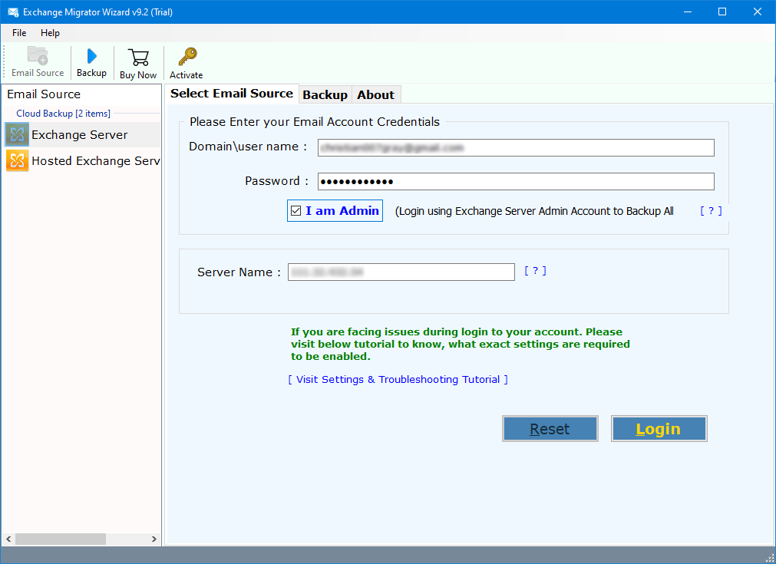Click help link beside Server Name
This screenshot has width=776, height=564.
(x=536, y=271)
